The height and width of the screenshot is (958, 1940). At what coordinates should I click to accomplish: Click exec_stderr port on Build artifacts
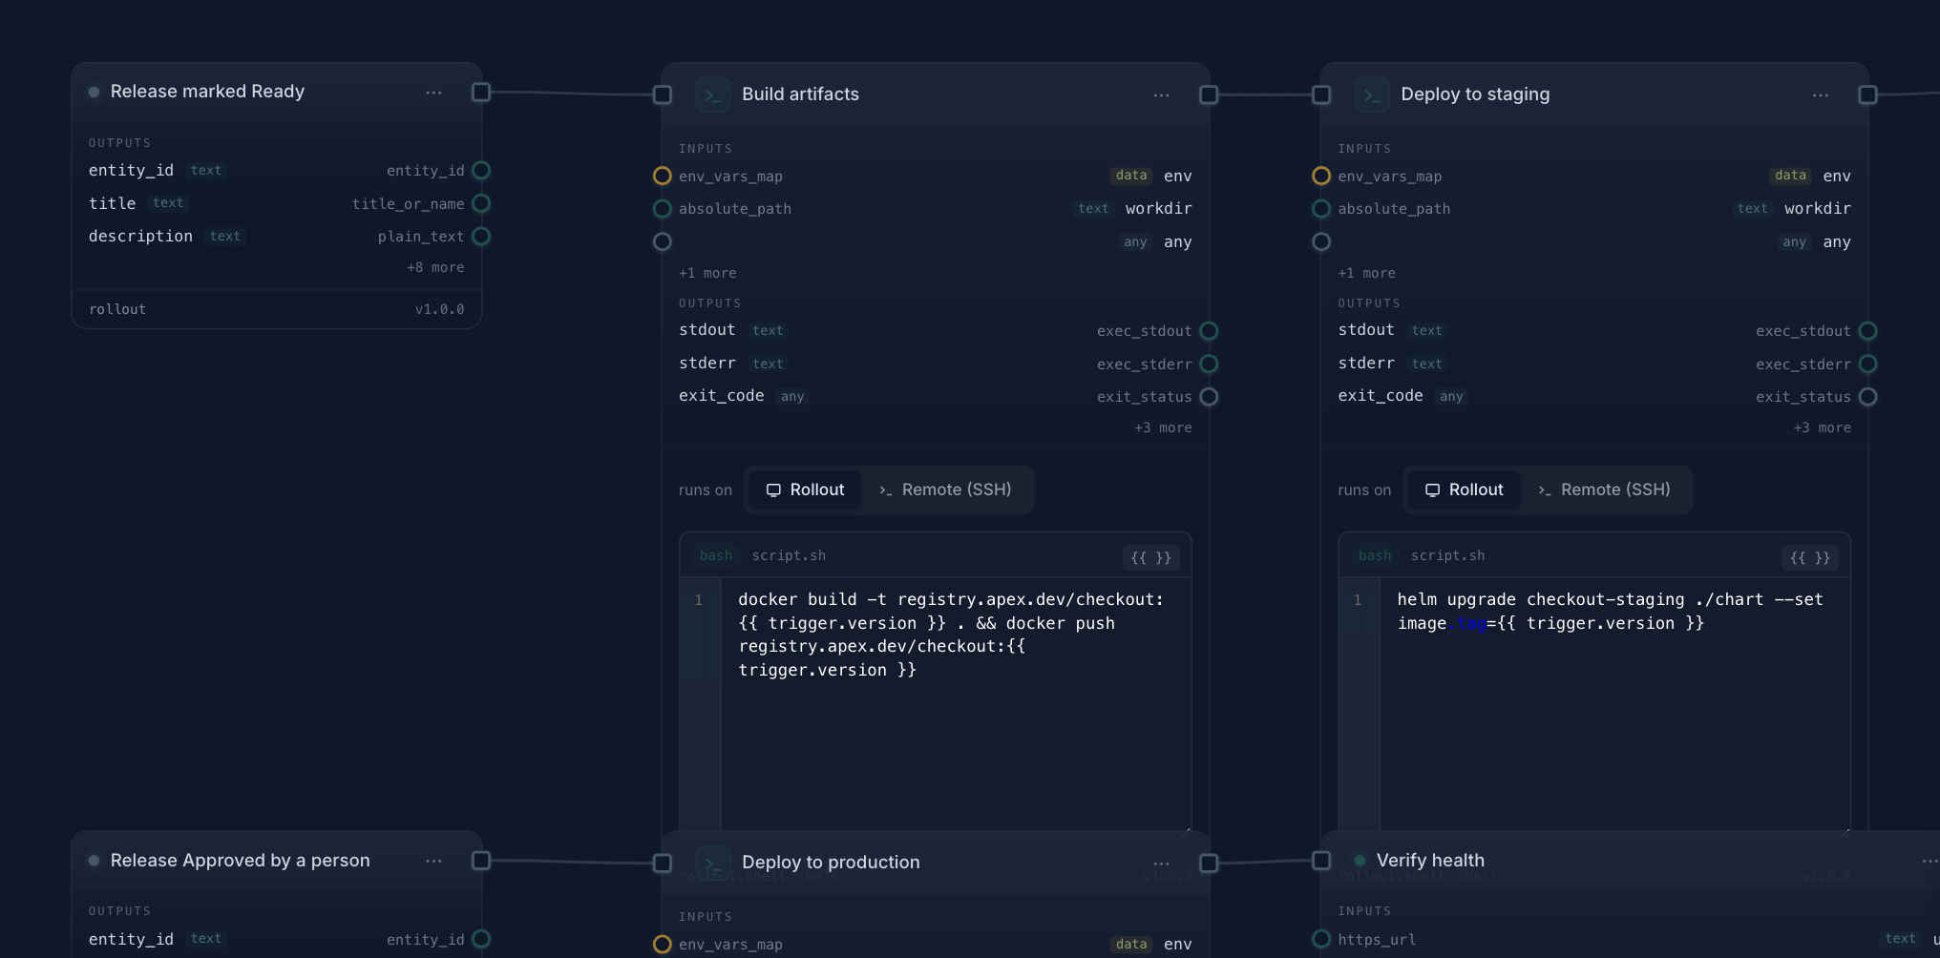click(x=1209, y=364)
